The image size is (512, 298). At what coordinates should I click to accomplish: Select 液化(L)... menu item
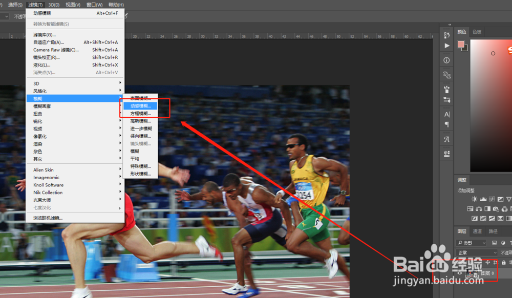[x=75, y=65]
